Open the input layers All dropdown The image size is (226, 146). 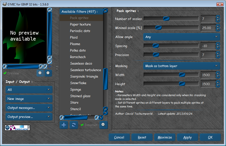pyautogui.click(x=29, y=90)
